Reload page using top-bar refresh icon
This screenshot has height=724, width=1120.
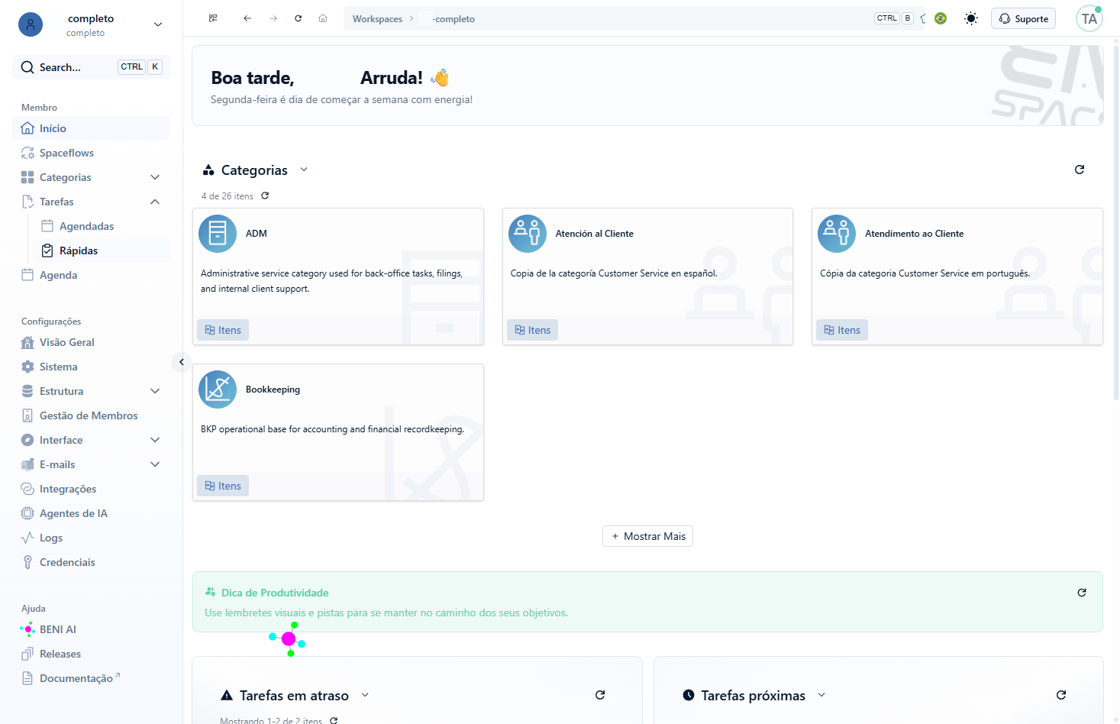(x=299, y=18)
